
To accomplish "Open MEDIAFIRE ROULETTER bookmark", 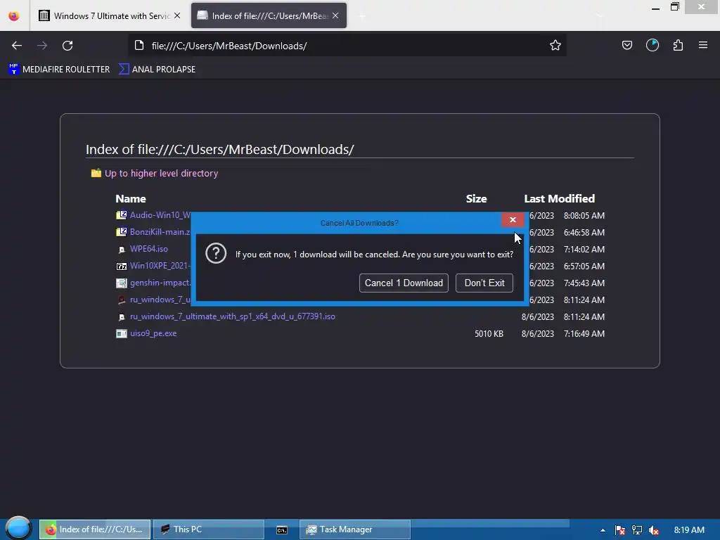I will coord(59,70).
